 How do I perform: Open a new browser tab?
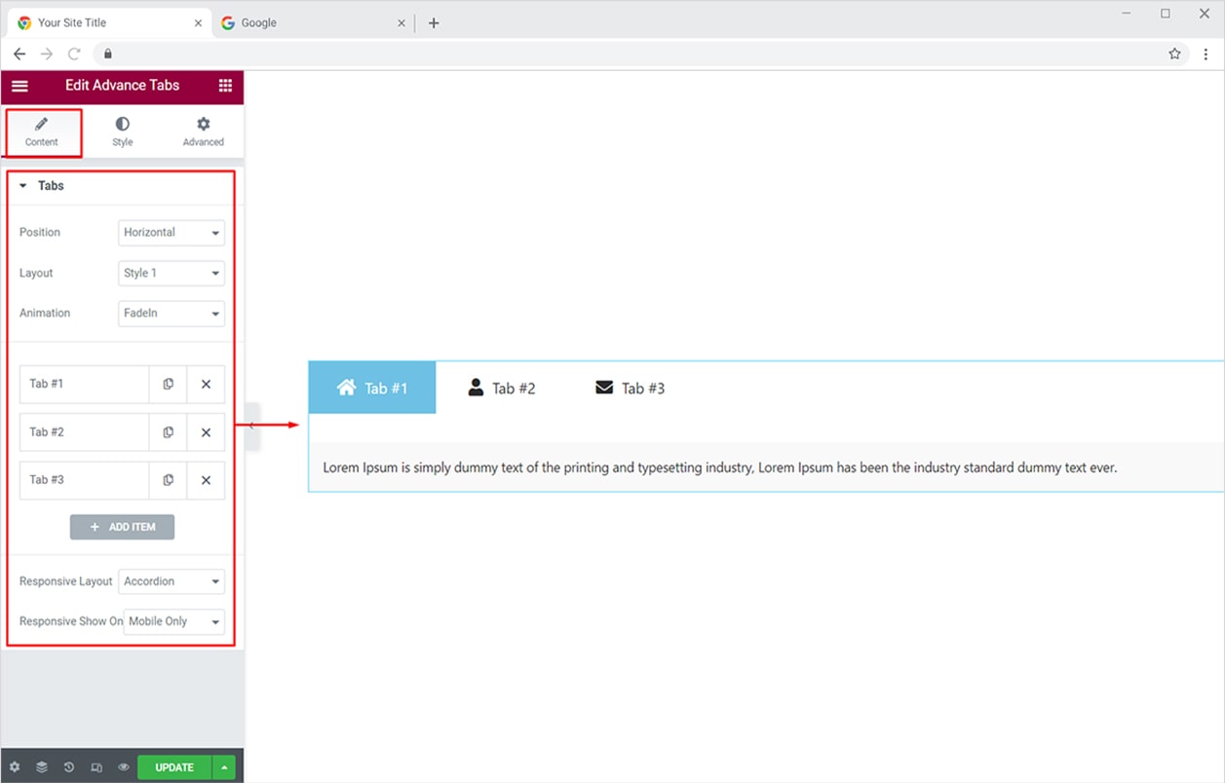(x=434, y=23)
